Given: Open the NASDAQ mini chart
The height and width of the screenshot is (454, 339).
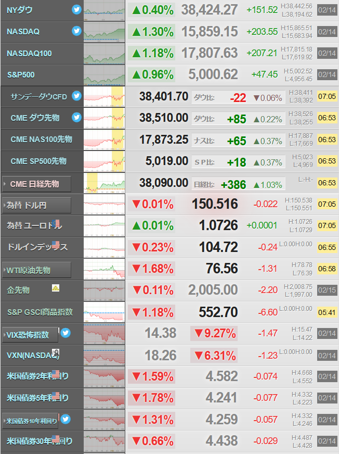Looking at the screenshot, I should point(105,32).
